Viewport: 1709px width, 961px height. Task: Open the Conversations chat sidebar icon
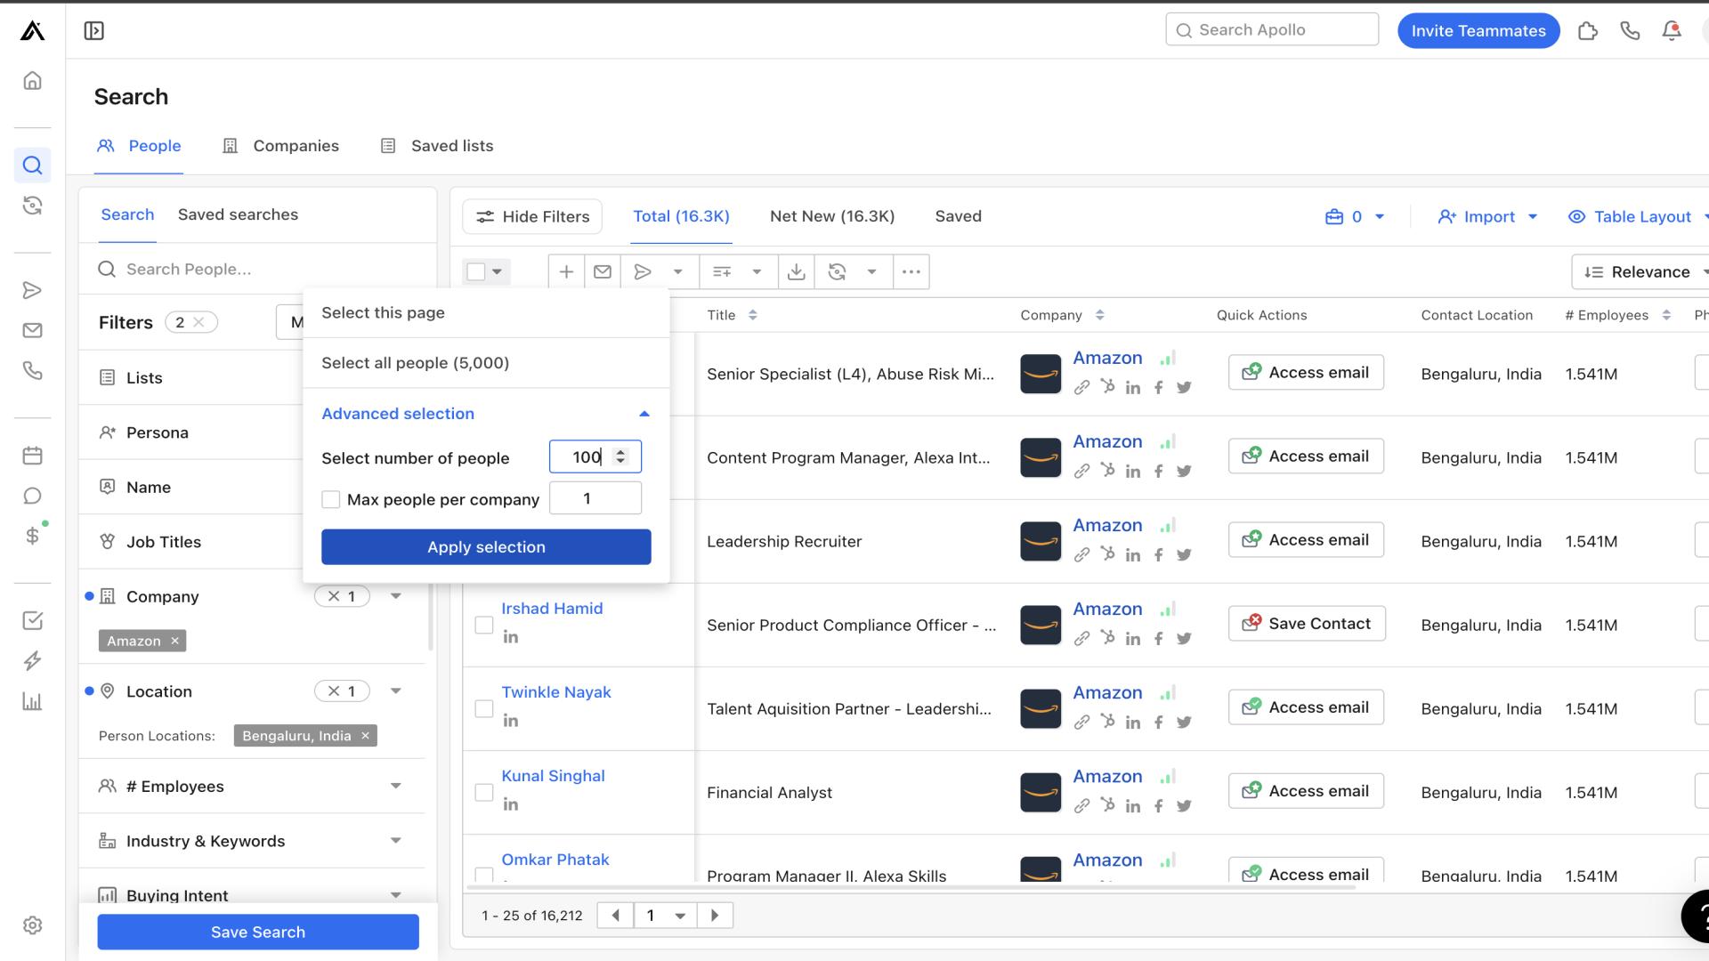[32, 496]
